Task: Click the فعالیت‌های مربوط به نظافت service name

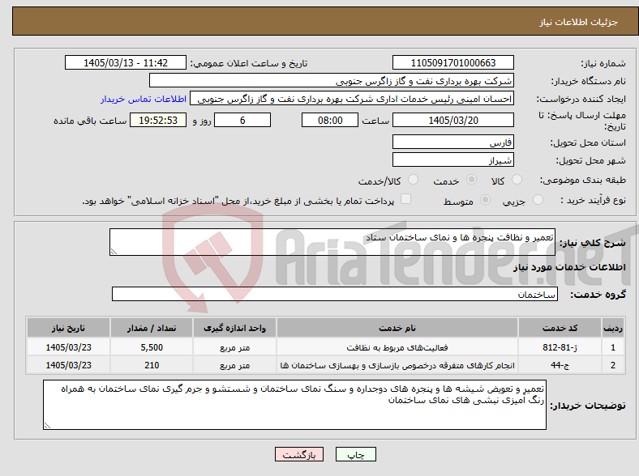Action: [397, 347]
